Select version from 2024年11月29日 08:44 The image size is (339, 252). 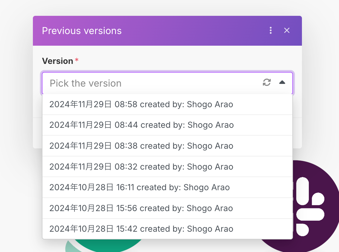click(x=167, y=125)
